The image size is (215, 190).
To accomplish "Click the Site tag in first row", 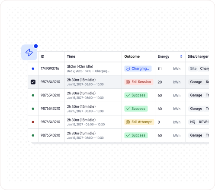I will (x=193, y=69).
